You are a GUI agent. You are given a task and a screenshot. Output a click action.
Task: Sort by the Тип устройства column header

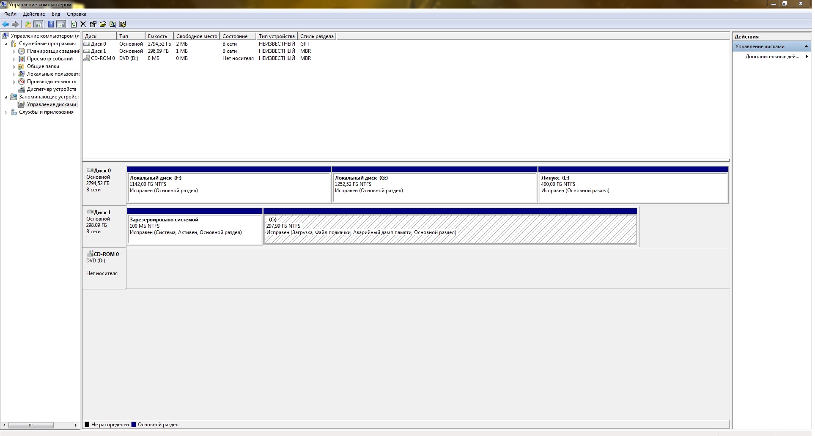277,36
